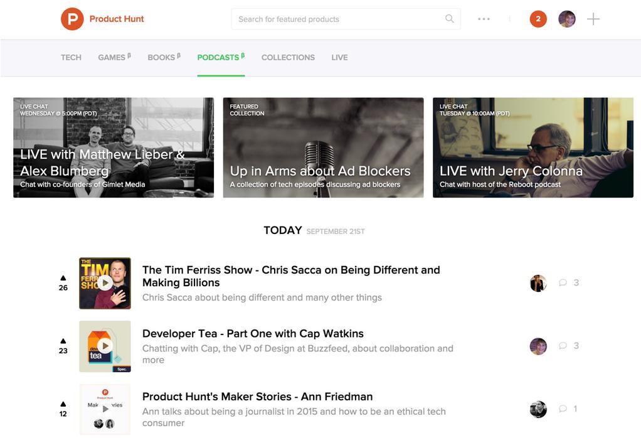Viewport: 641px width, 438px height.
Task: Click the search magnifier icon
Action: click(449, 19)
